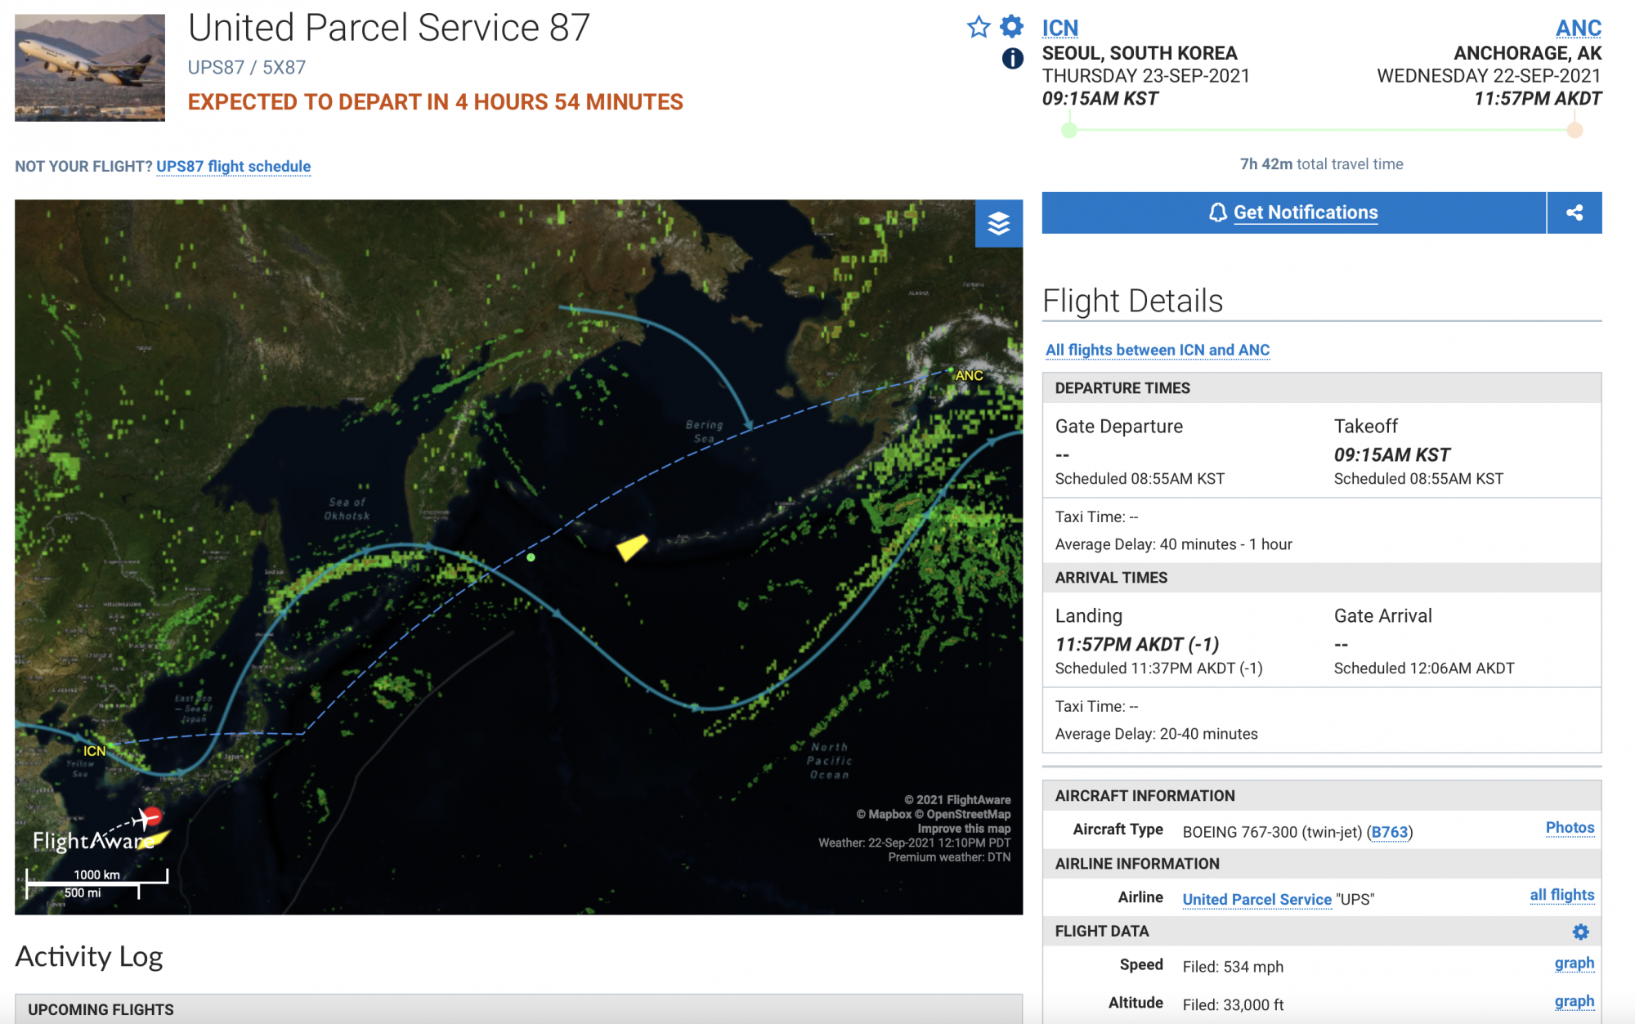The width and height of the screenshot is (1635, 1024).
Task: Open United Parcel Service airline link
Action: [1256, 899]
